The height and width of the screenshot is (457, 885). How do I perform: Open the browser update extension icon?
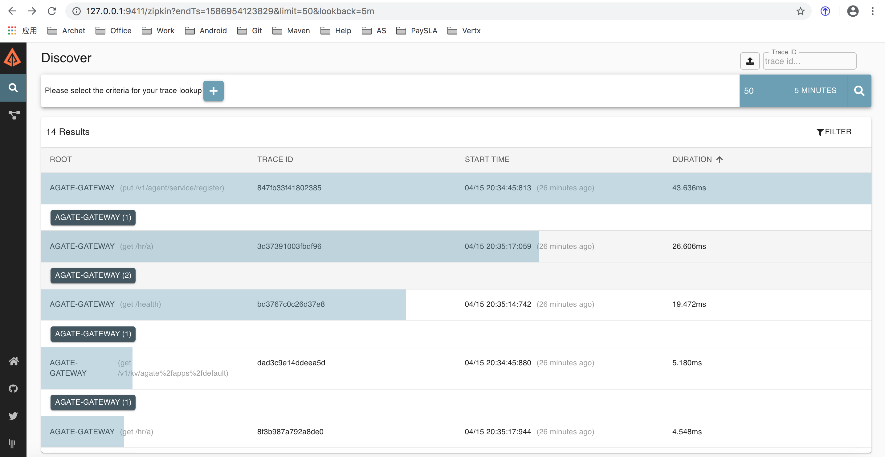click(x=825, y=11)
